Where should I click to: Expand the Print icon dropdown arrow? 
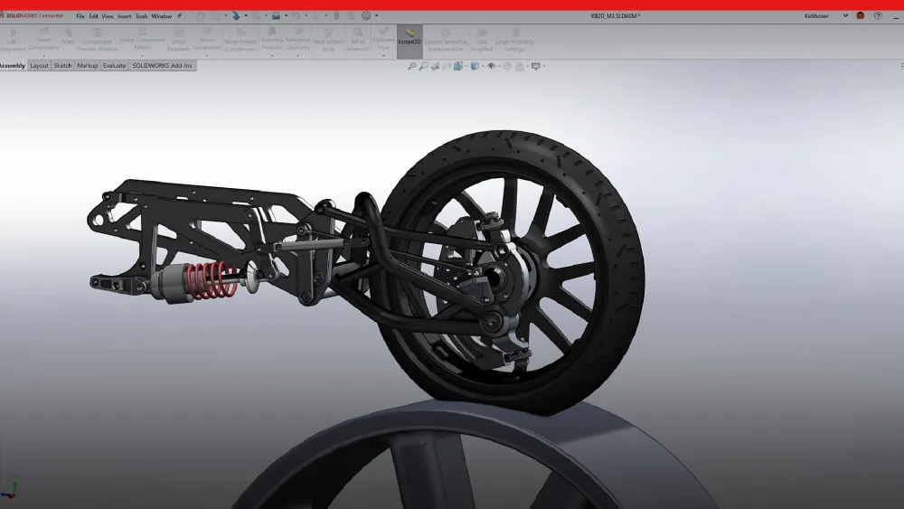286,16
